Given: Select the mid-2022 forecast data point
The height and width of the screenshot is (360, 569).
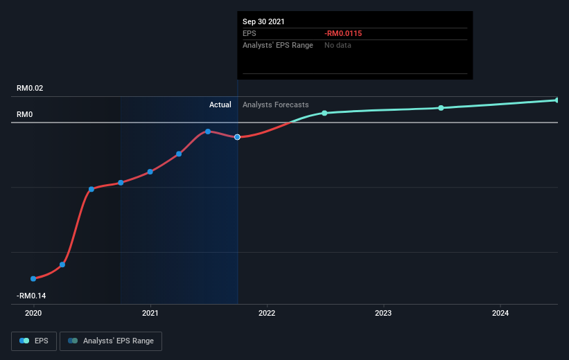Looking at the screenshot, I should [324, 113].
